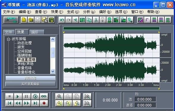The image size is (175, 111).
Task: Jump to end with go-to-end button
Action: (35, 103)
